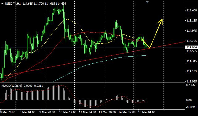The image size is (198, 116).
Task: Select the highlighted current price tag 114.634
Action: click(x=192, y=47)
